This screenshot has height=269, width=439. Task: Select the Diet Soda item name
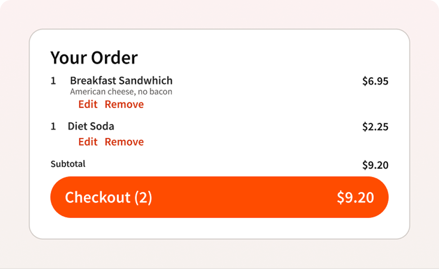[x=91, y=126]
